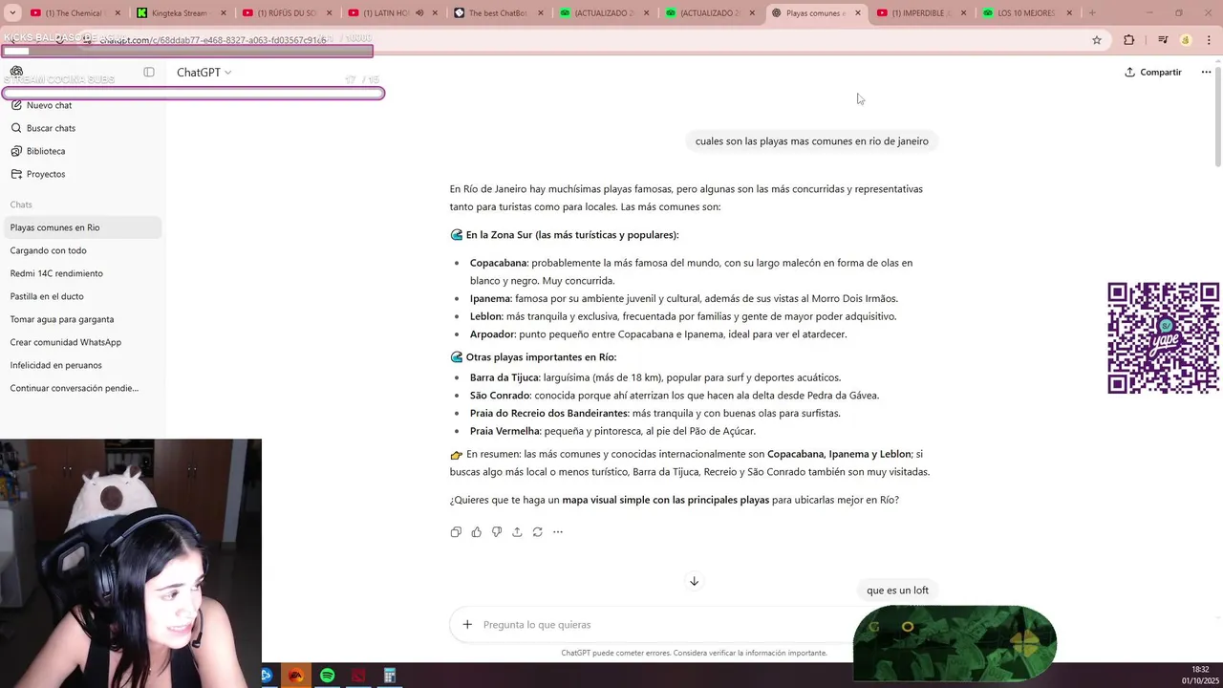
Task: Open Spotify from the taskbar
Action: click(x=328, y=676)
